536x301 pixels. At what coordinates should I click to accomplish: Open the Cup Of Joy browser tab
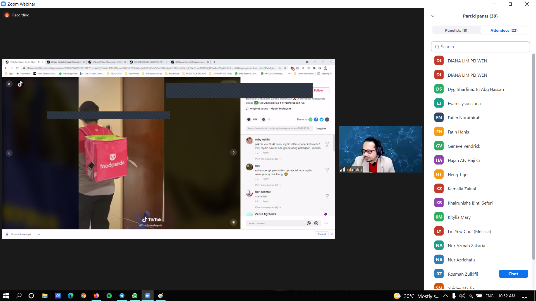pyautogui.click(x=107, y=62)
